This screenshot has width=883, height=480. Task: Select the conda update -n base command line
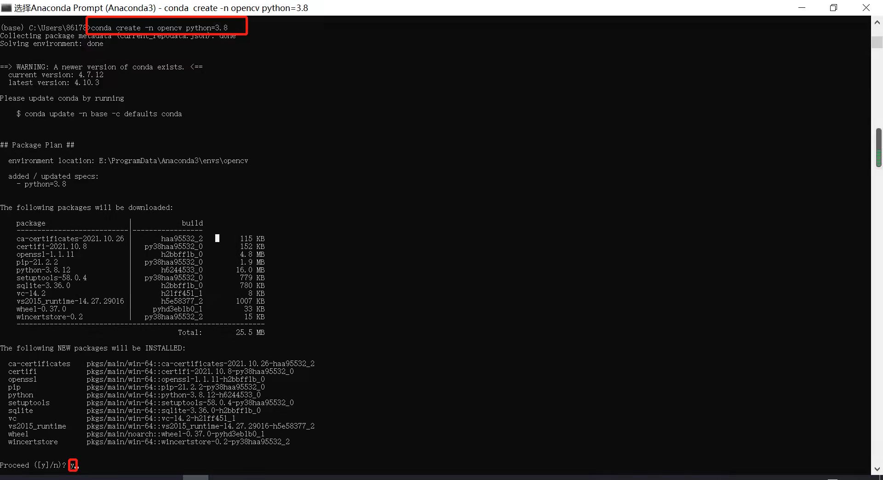(99, 113)
